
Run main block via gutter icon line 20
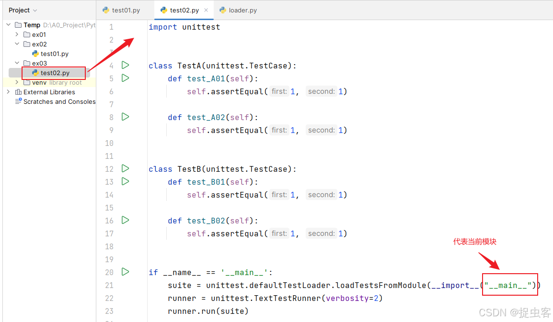(125, 272)
